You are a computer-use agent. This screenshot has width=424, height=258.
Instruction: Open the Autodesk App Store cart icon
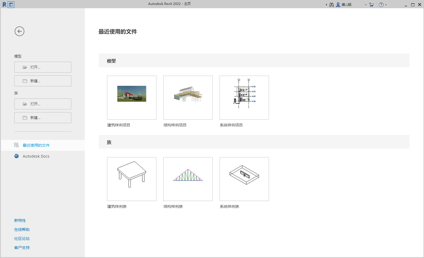click(x=372, y=5)
